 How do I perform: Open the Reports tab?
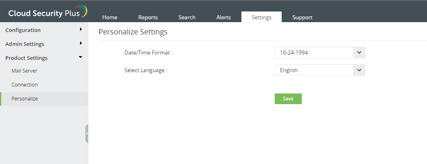point(148,17)
